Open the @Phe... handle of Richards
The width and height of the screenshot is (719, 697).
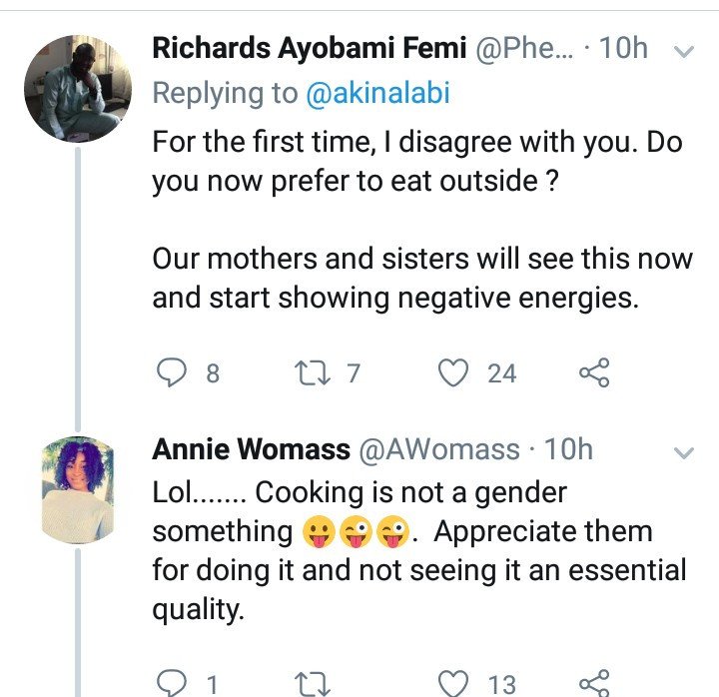point(524,48)
